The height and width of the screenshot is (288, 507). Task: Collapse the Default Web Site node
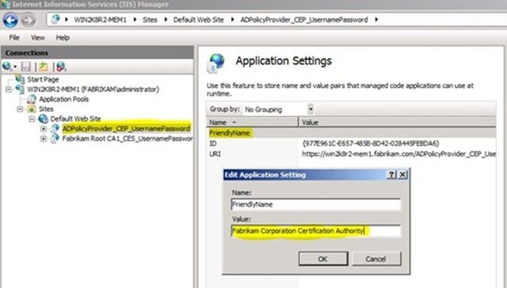32,119
